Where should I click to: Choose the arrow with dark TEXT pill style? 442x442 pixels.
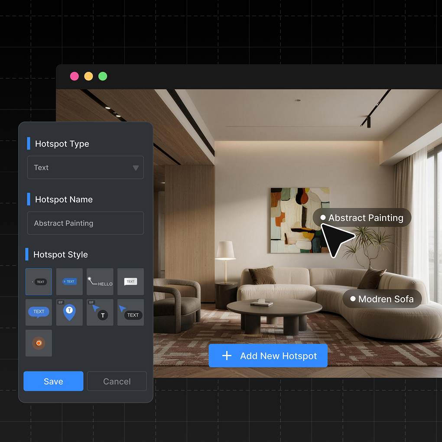(130, 312)
